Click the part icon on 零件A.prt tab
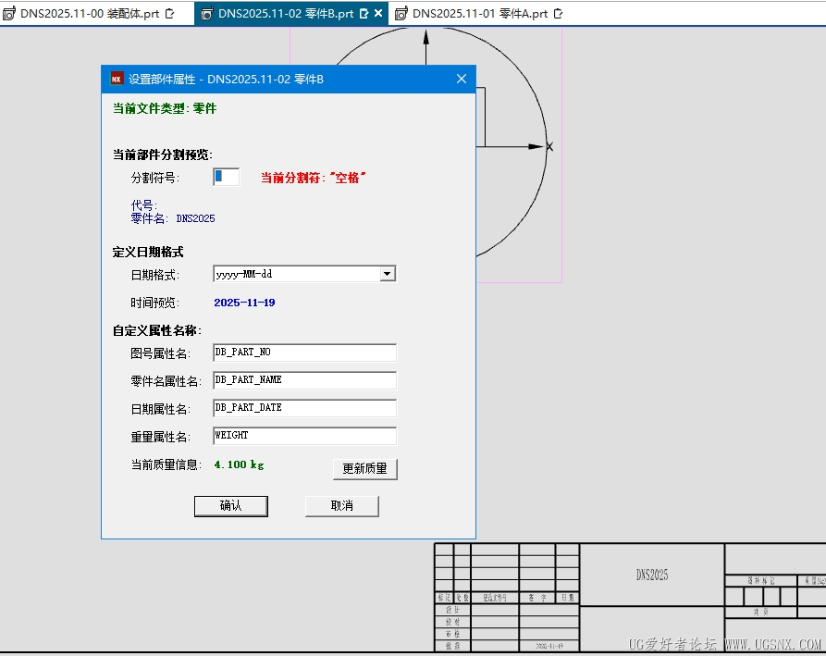Image resolution: width=826 pixels, height=656 pixels. click(x=401, y=14)
